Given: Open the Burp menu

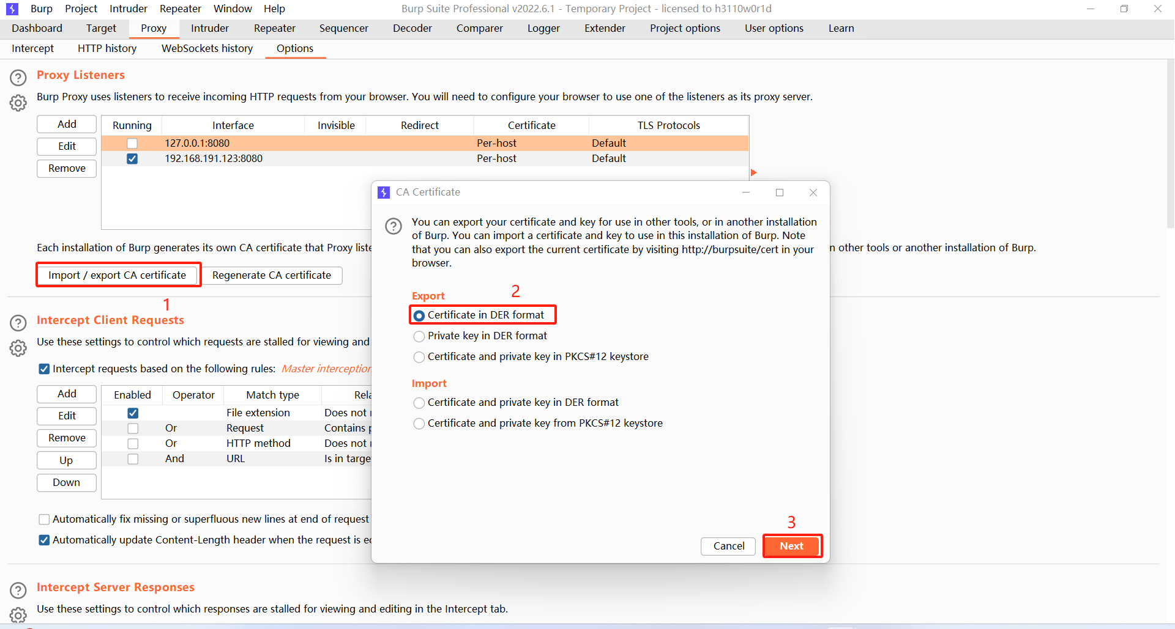Looking at the screenshot, I should coord(42,9).
